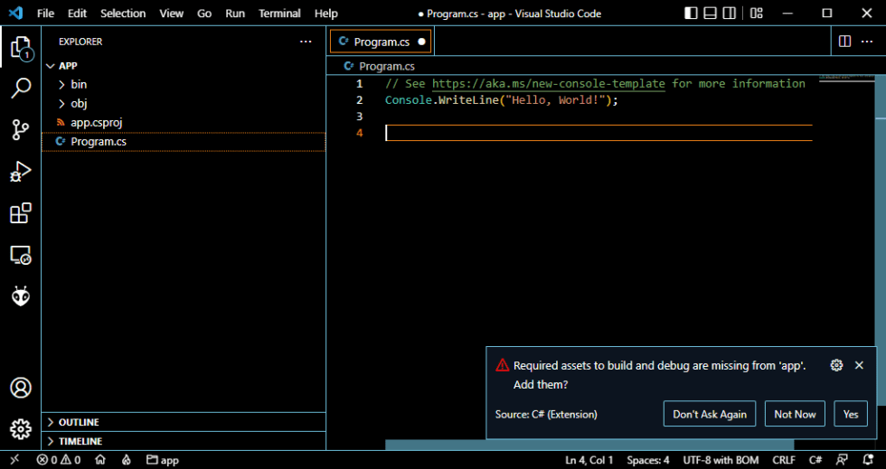
Task: Collapse the APP folder section
Action: click(x=184, y=66)
